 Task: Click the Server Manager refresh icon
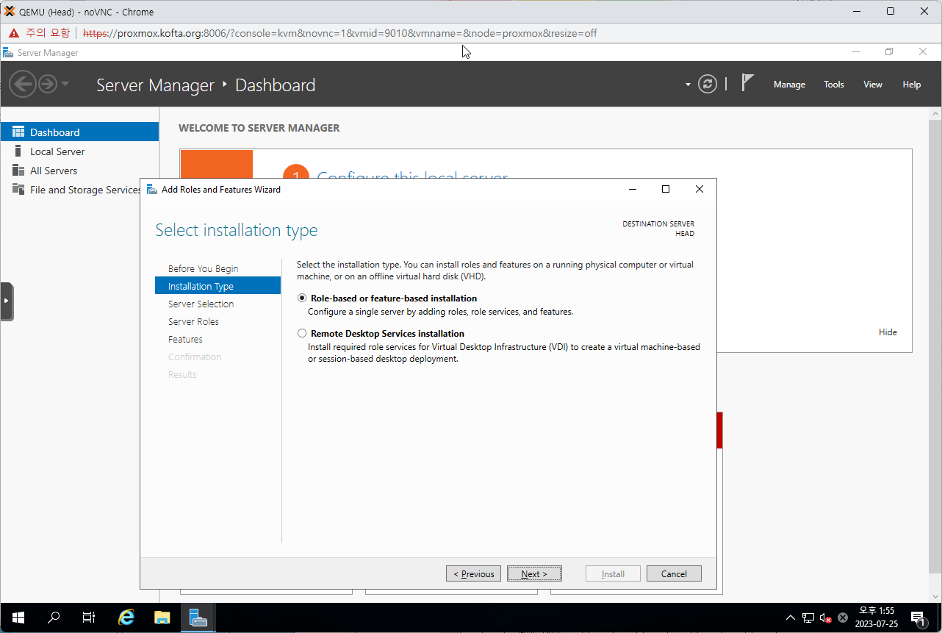707,84
